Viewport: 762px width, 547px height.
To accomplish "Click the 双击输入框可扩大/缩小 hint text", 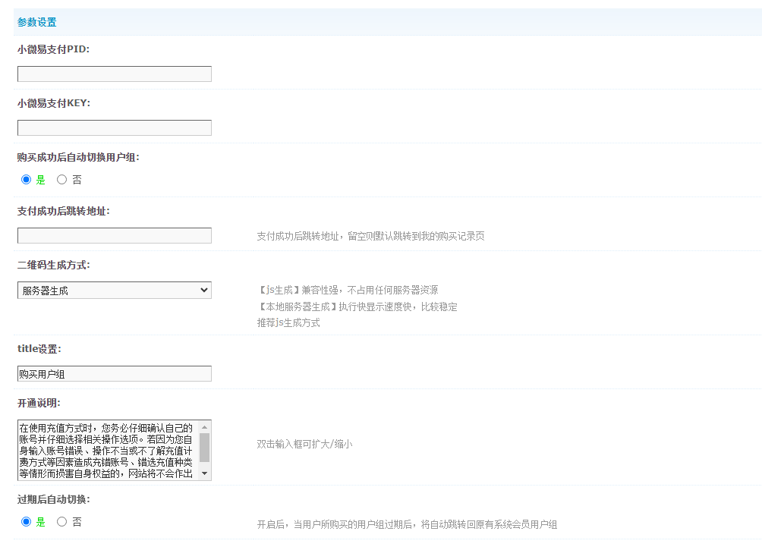I will [x=304, y=444].
